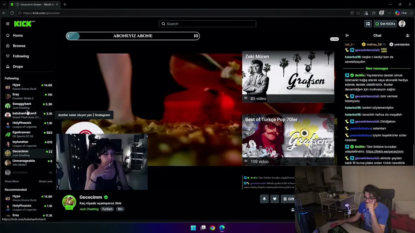Focus the Kick Search field
This screenshot has height=233, width=415.
207,24
